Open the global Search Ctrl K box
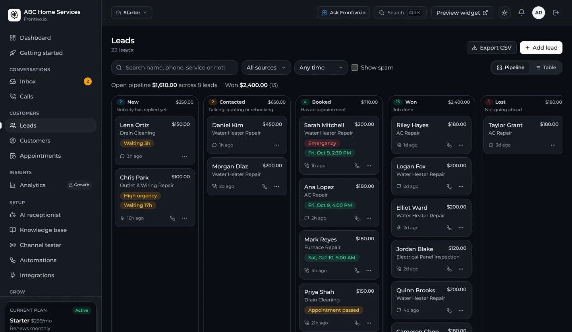This screenshot has width=572, height=332. [x=400, y=13]
